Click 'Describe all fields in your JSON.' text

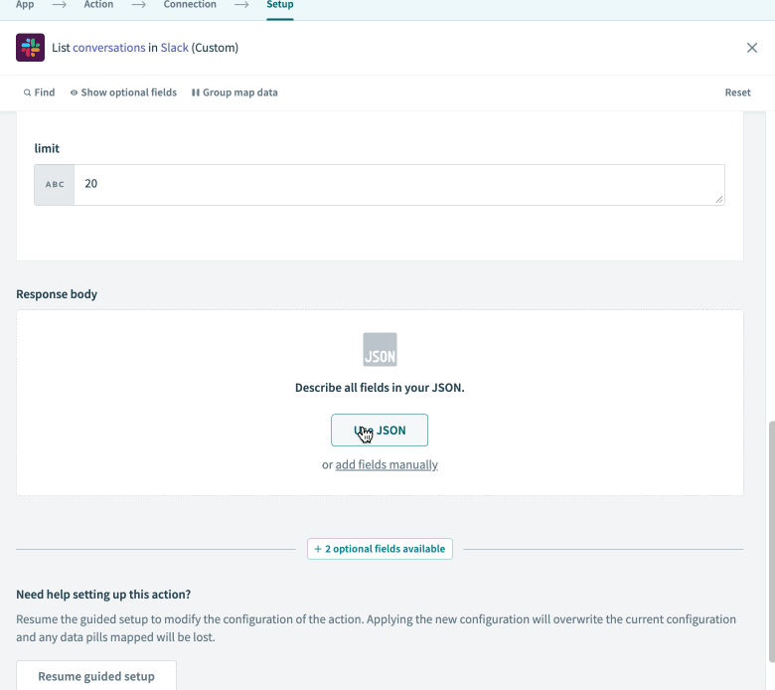click(380, 388)
